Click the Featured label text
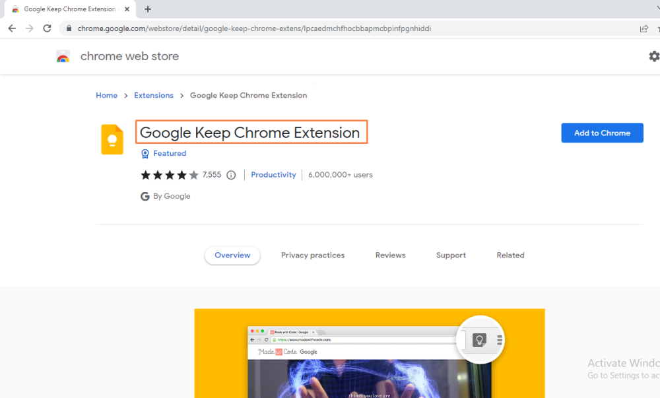 click(x=170, y=154)
